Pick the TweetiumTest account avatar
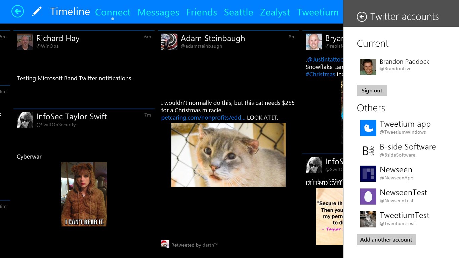 tap(368, 219)
